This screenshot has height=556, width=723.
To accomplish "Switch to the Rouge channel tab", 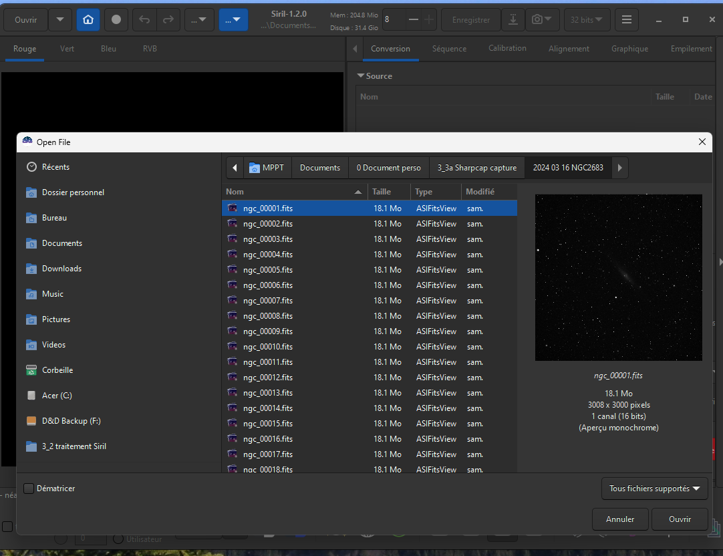I will (25, 49).
